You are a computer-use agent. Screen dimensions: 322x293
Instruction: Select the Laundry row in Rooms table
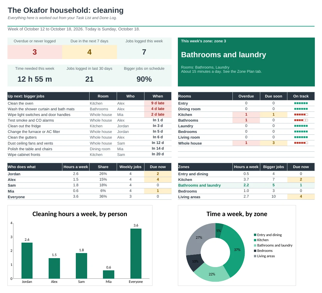click(x=246, y=126)
